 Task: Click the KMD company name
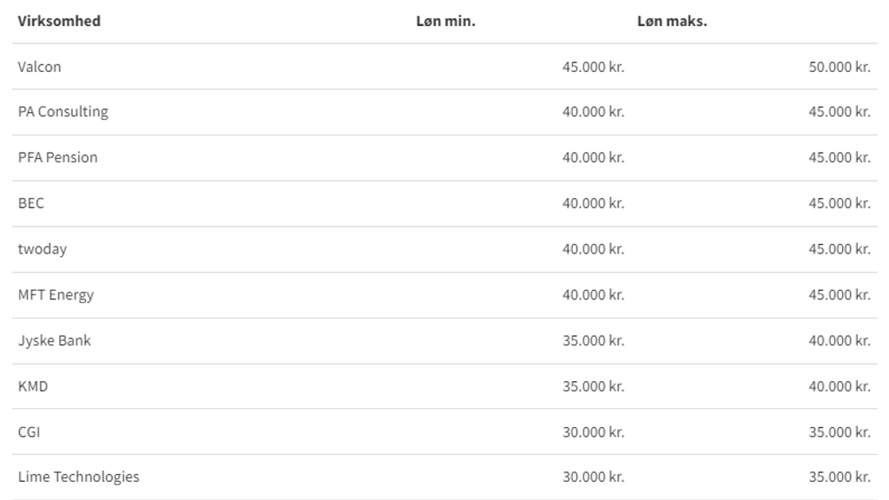[33, 386]
